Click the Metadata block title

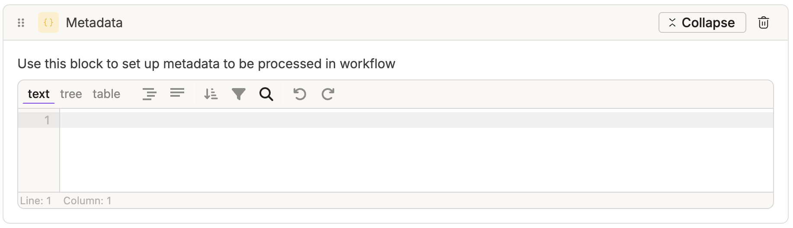coord(94,23)
